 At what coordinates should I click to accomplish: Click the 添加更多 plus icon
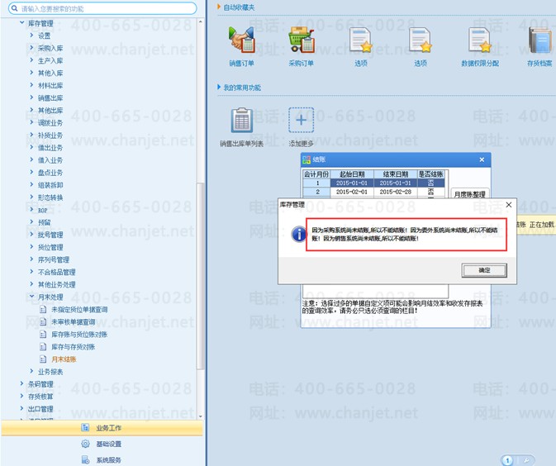[x=301, y=120]
